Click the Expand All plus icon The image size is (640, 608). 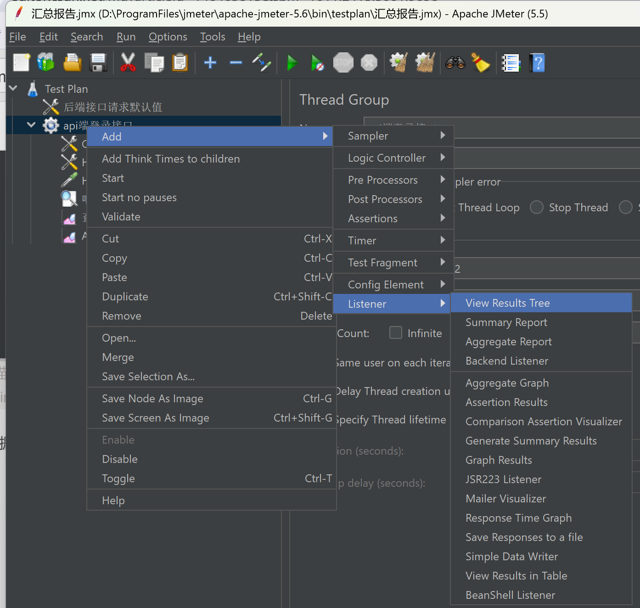(x=210, y=62)
